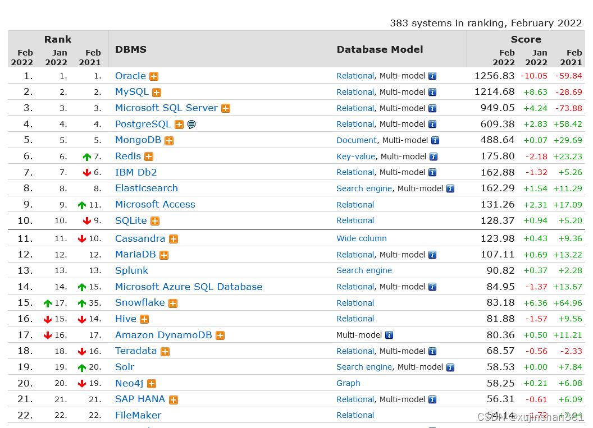Click the orange plus icon next to MariaDB
593x428 pixels.
[x=164, y=255]
